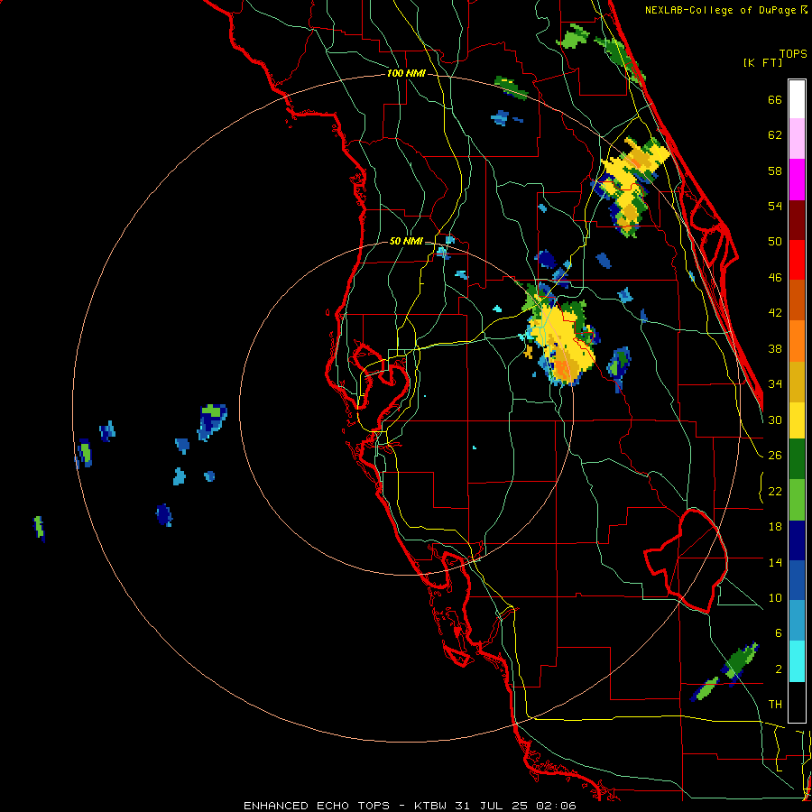Click the dark red 54 K FT legend color
The image size is (812, 812).
(797, 220)
